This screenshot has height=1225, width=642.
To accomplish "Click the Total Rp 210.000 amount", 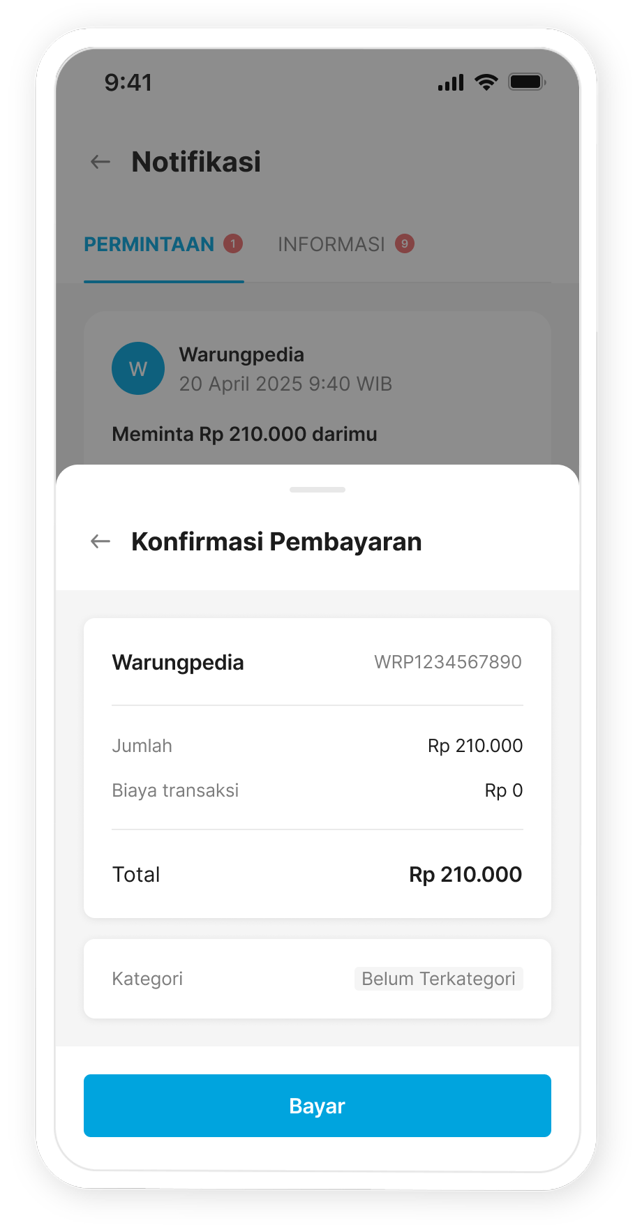I will 465,874.
